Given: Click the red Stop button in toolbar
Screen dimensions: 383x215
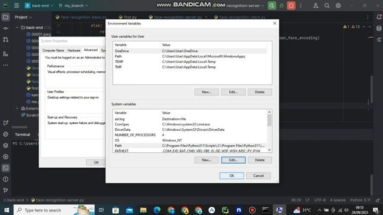Looking at the screenshot, I should pyautogui.click(x=291, y=5).
